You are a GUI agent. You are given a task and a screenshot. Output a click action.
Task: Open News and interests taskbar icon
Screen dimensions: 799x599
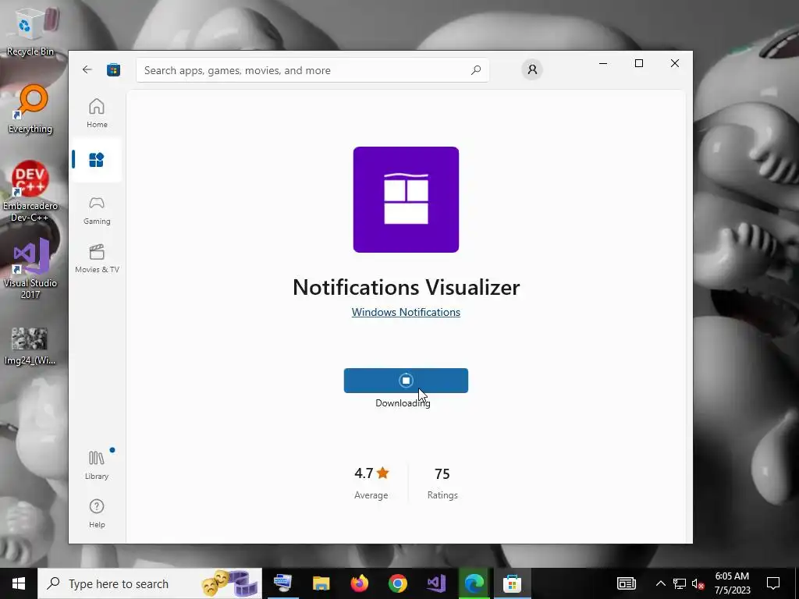tap(627, 583)
